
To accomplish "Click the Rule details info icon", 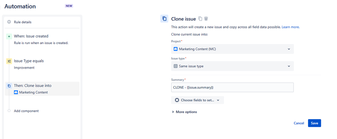I will point(9,22).
